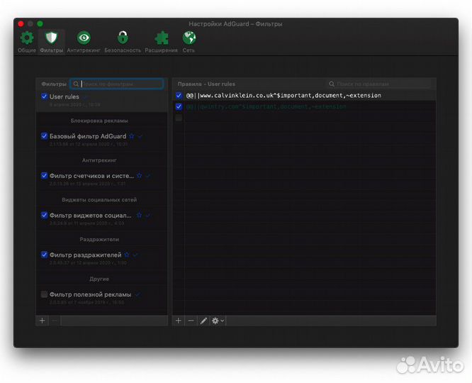The width and height of the screenshot is (472, 383).
Task: Toggle the second user rule checkbox
Action: tap(179, 106)
